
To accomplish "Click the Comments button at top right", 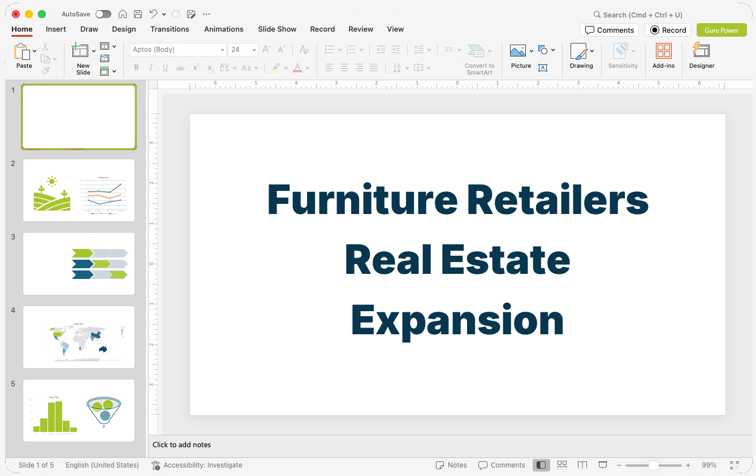I will point(609,30).
